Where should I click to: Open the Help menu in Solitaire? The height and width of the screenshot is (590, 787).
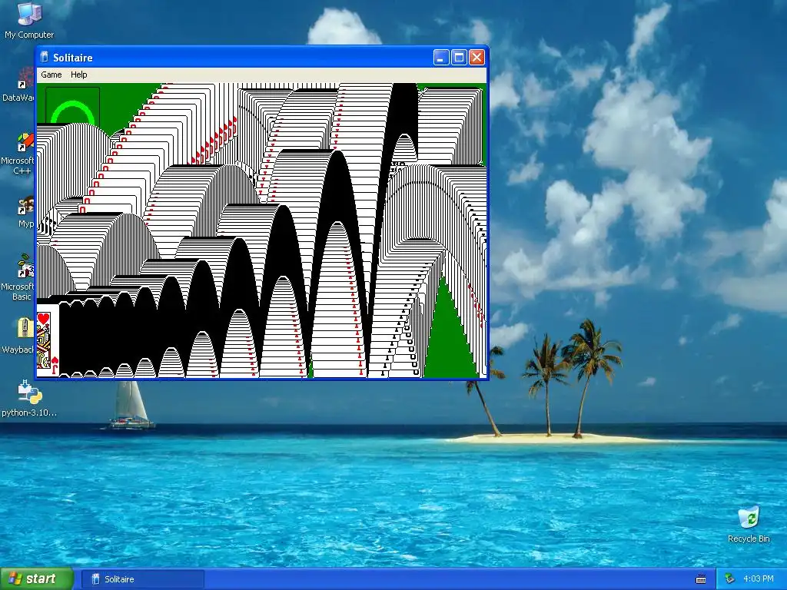[x=79, y=75]
